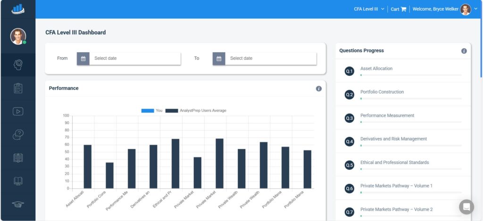Expand the CFA Level III dropdown
The height and width of the screenshot is (221, 483).
coord(369,9)
